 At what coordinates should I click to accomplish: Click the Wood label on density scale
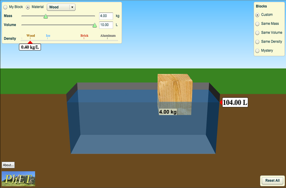click(x=31, y=36)
